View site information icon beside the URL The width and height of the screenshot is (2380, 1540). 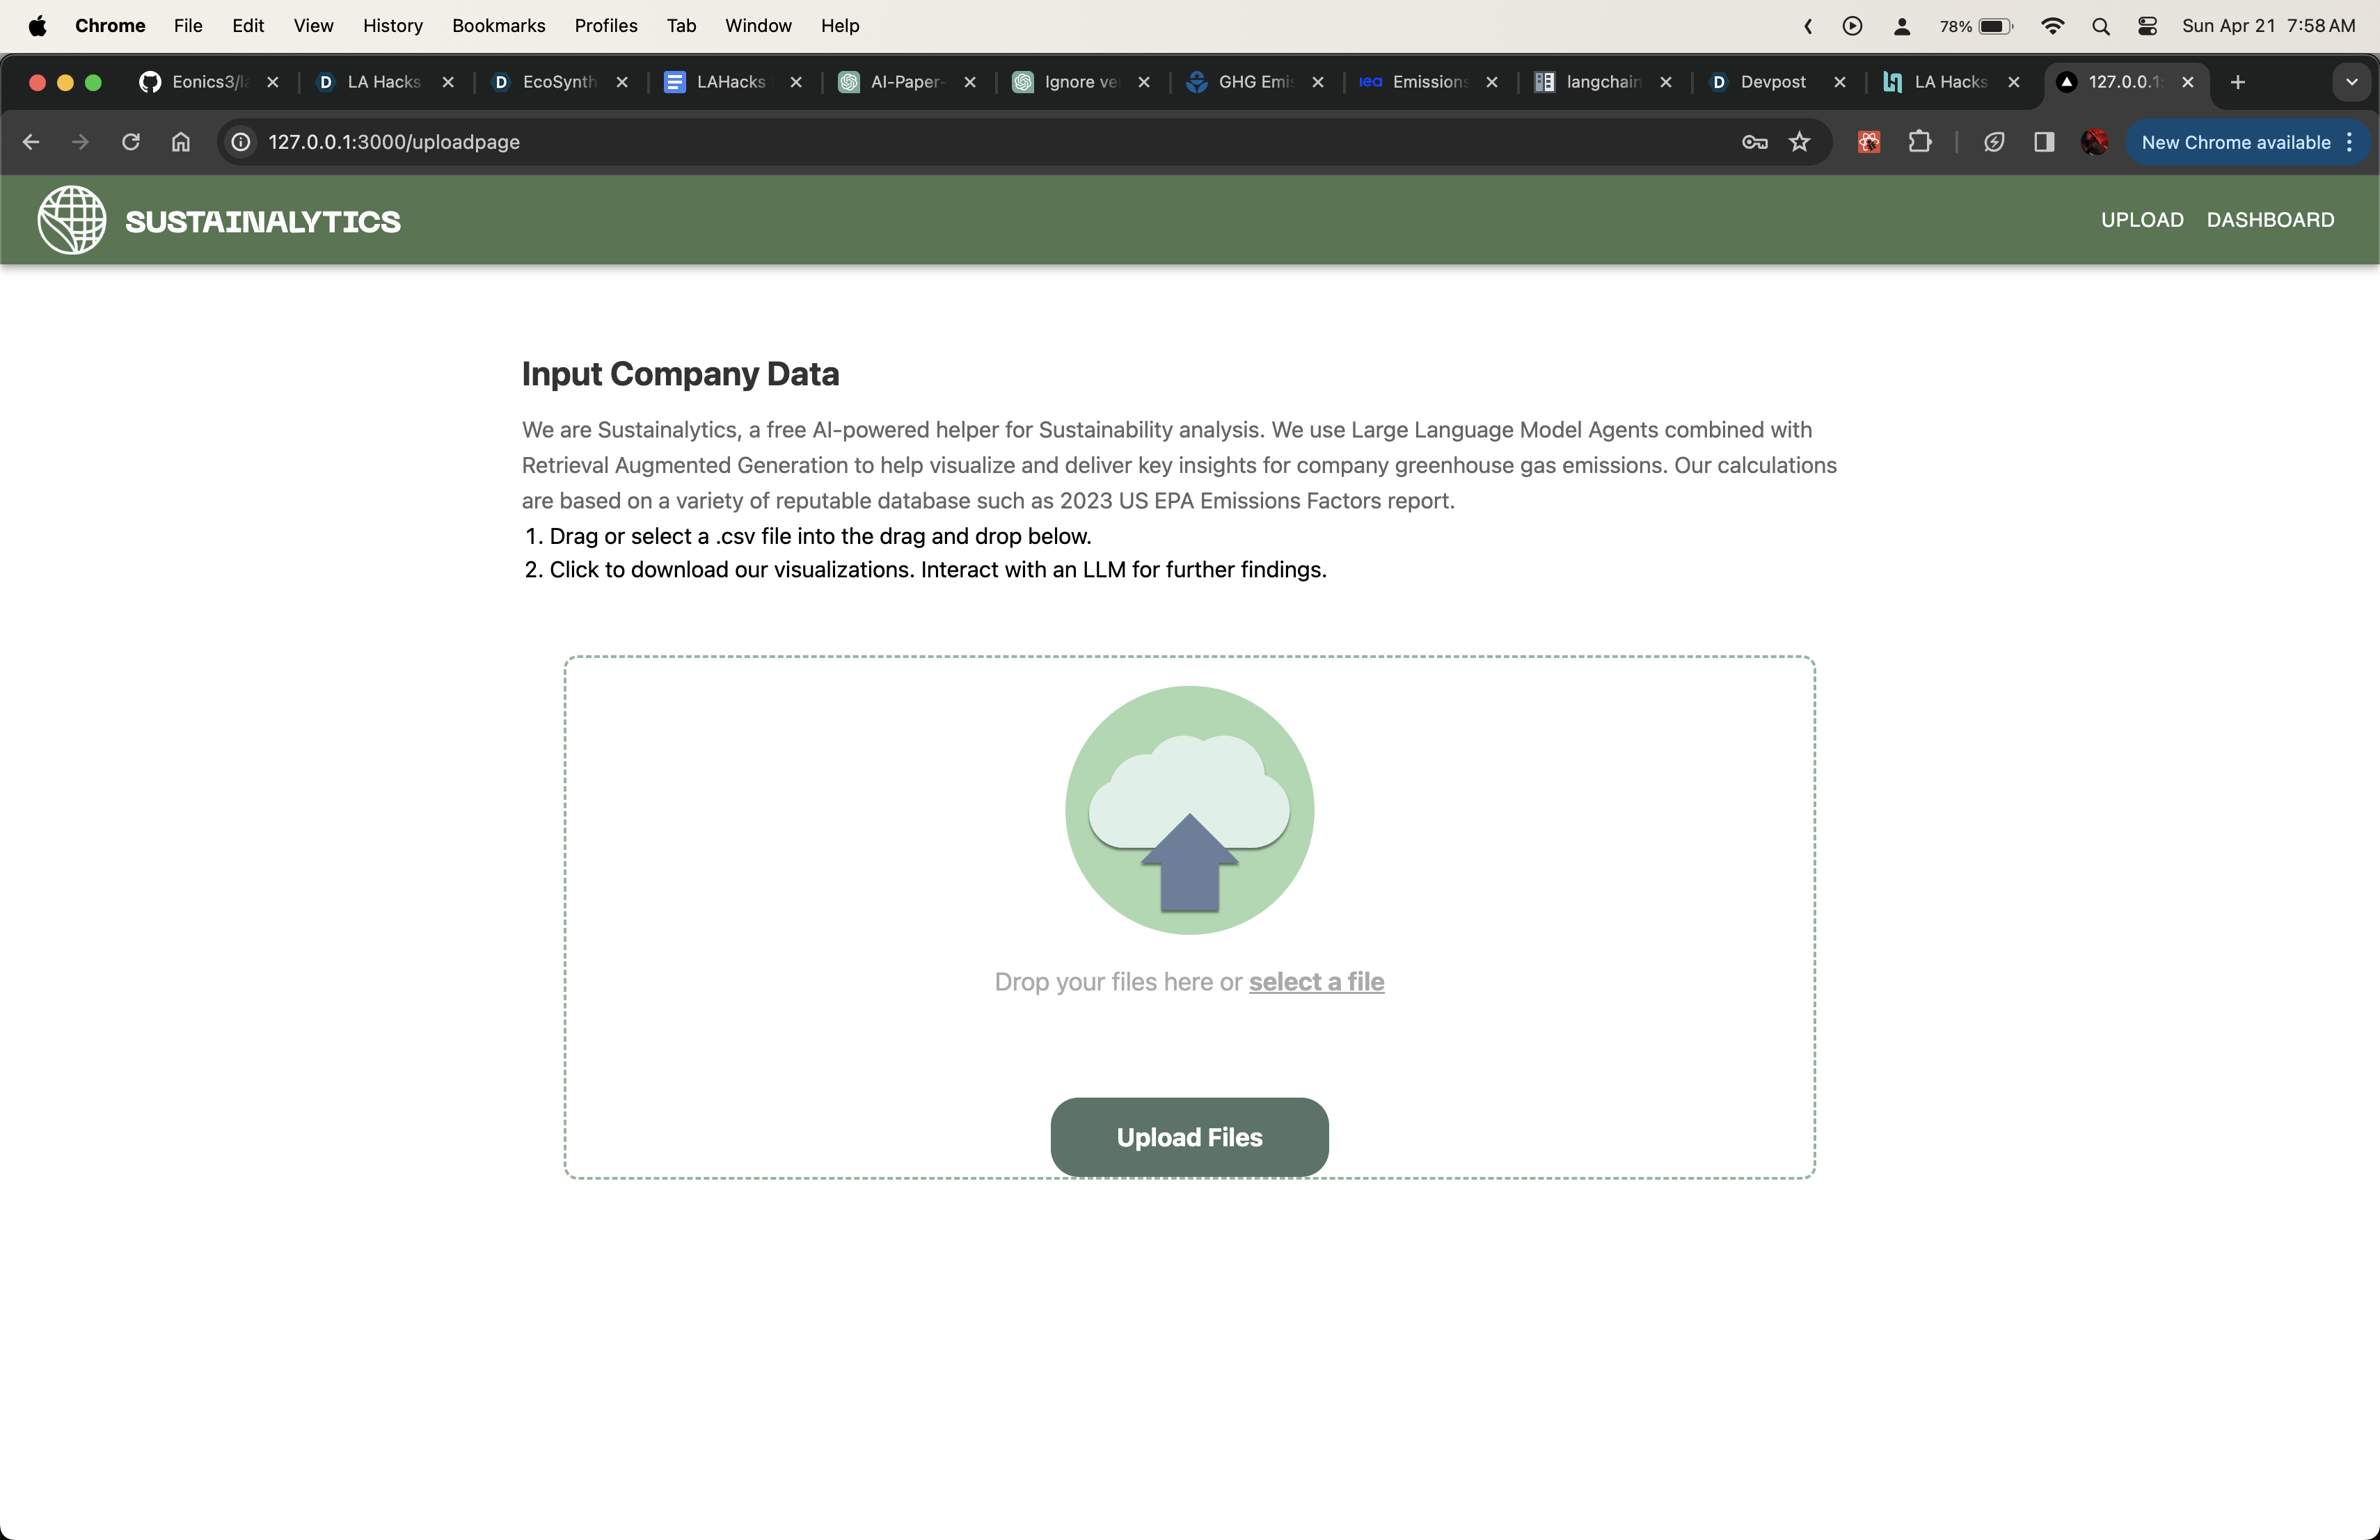241,142
